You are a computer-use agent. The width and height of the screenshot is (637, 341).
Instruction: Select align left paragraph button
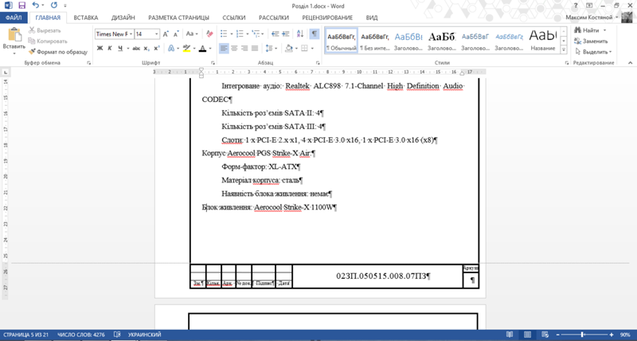pyautogui.click(x=224, y=49)
